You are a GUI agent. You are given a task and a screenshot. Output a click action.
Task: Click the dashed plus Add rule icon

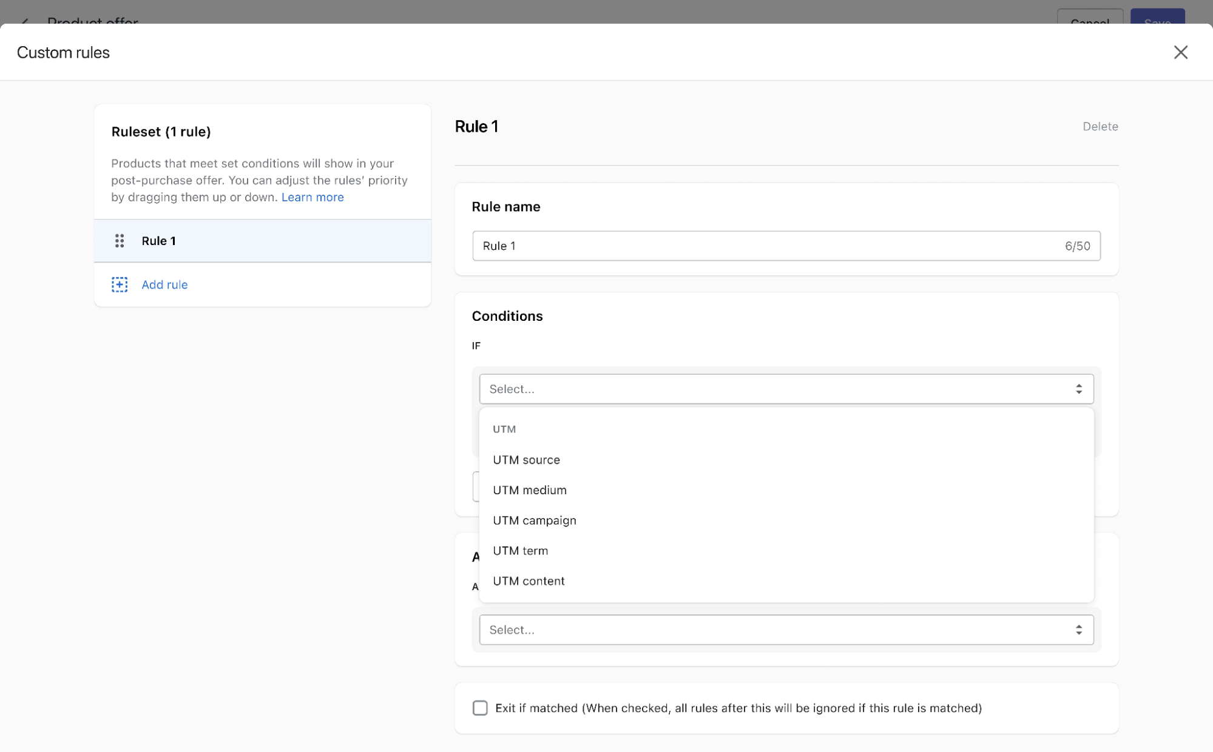click(x=120, y=284)
